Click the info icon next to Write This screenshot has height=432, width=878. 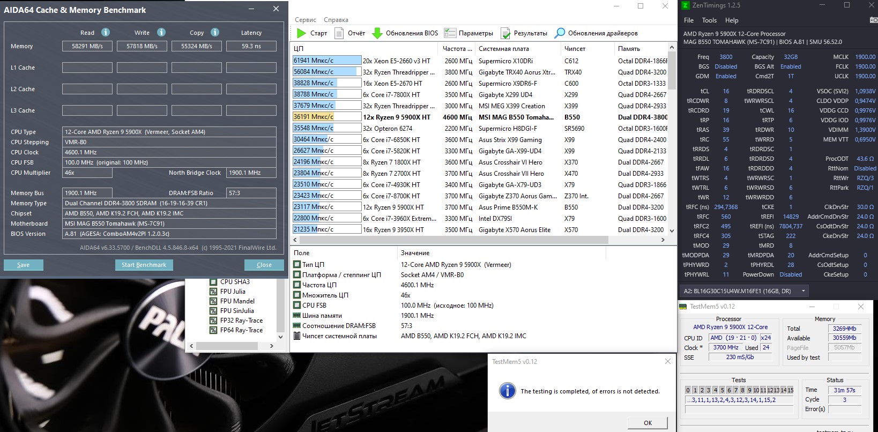click(161, 32)
